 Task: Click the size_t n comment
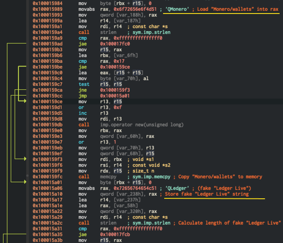click(143, 171)
